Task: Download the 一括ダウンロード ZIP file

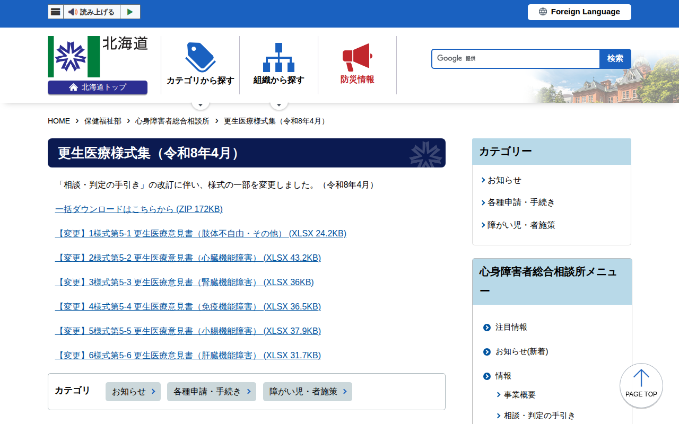Action: click(139, 209)
